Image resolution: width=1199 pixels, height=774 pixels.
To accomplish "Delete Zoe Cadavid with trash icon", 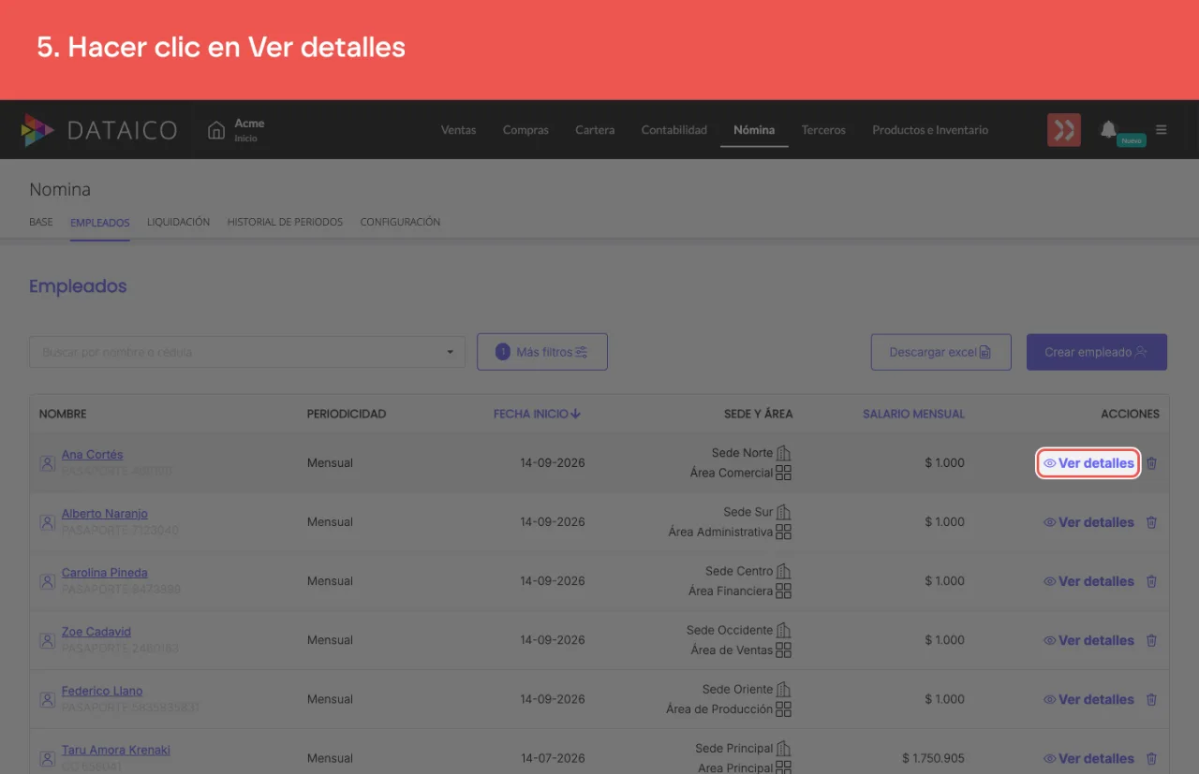I will tap(1152, 640).
